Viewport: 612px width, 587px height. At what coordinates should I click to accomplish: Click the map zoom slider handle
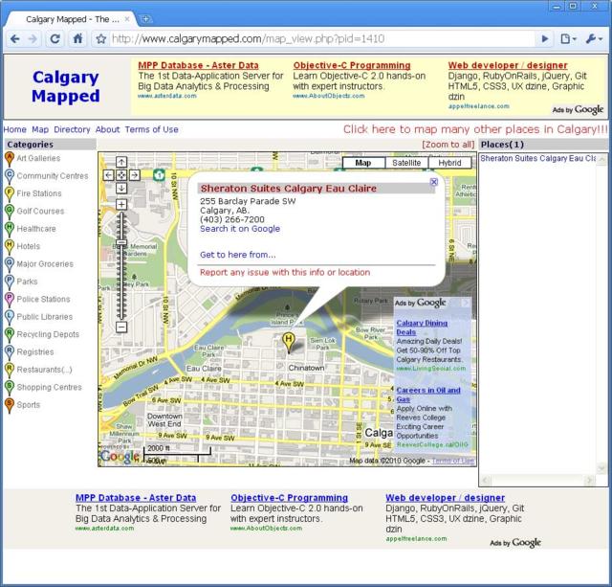click(x=121, y=242)
